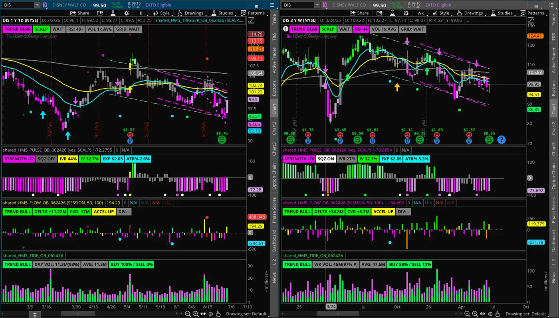Click the right chart's zoom out magnifier
The height and width of the screenshot is (318, 559).
coord(467,314)
